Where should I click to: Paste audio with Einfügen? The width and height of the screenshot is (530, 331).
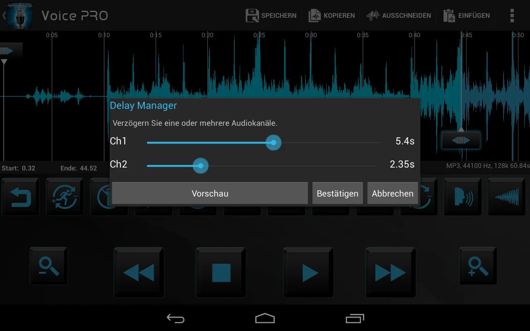(x=467, y=16)
